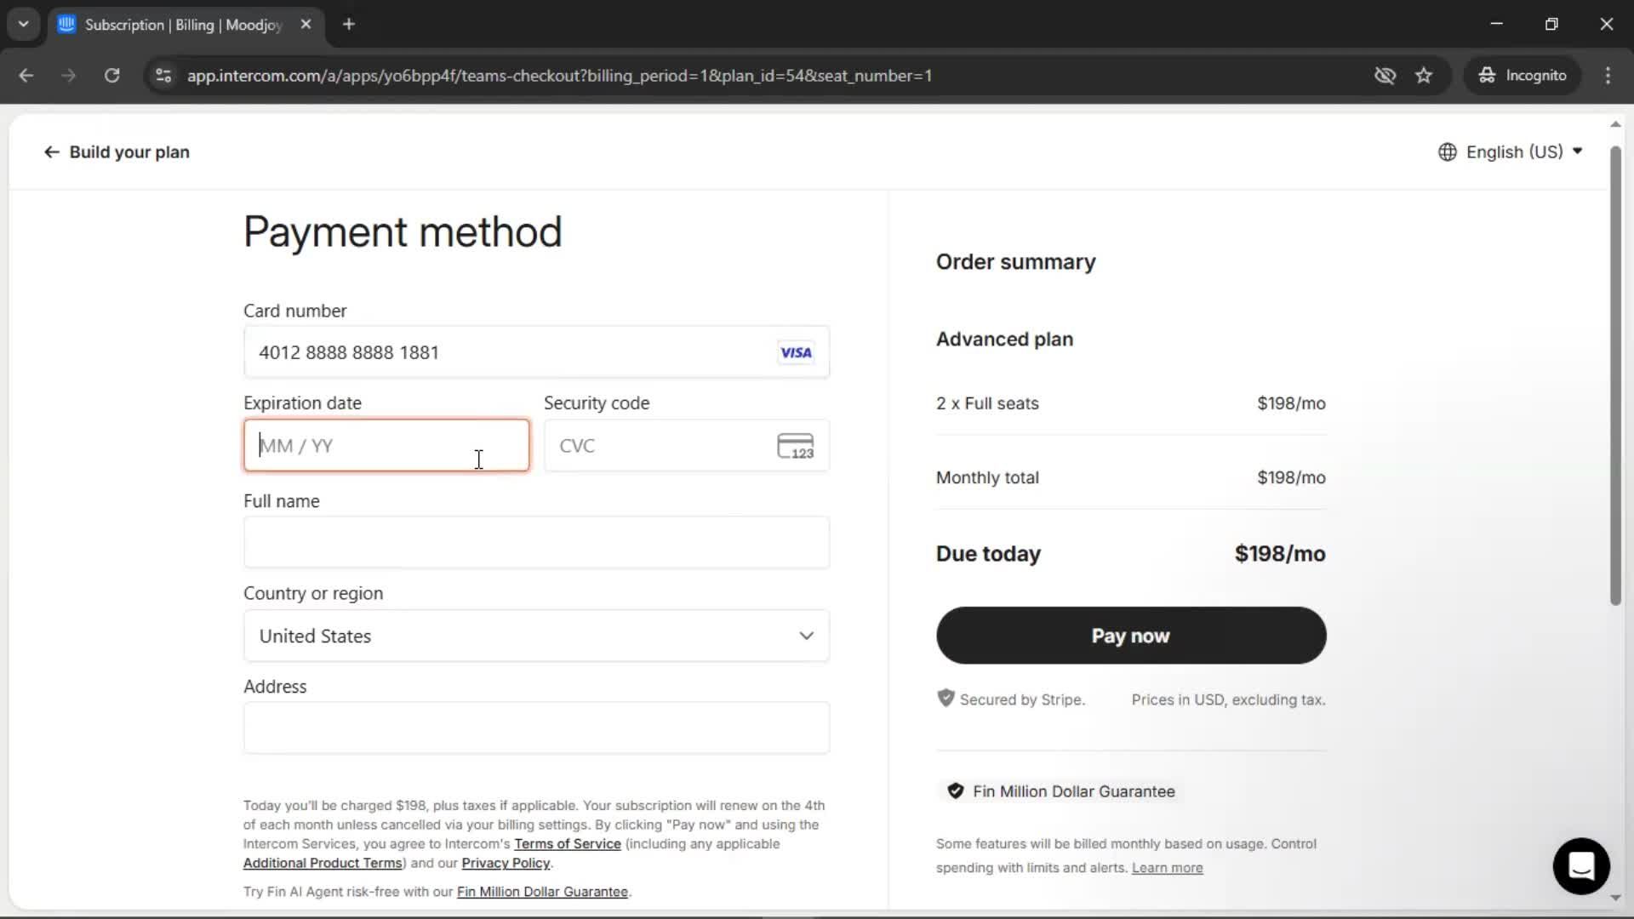Open a new browser tab

click(x=349, y=25)
